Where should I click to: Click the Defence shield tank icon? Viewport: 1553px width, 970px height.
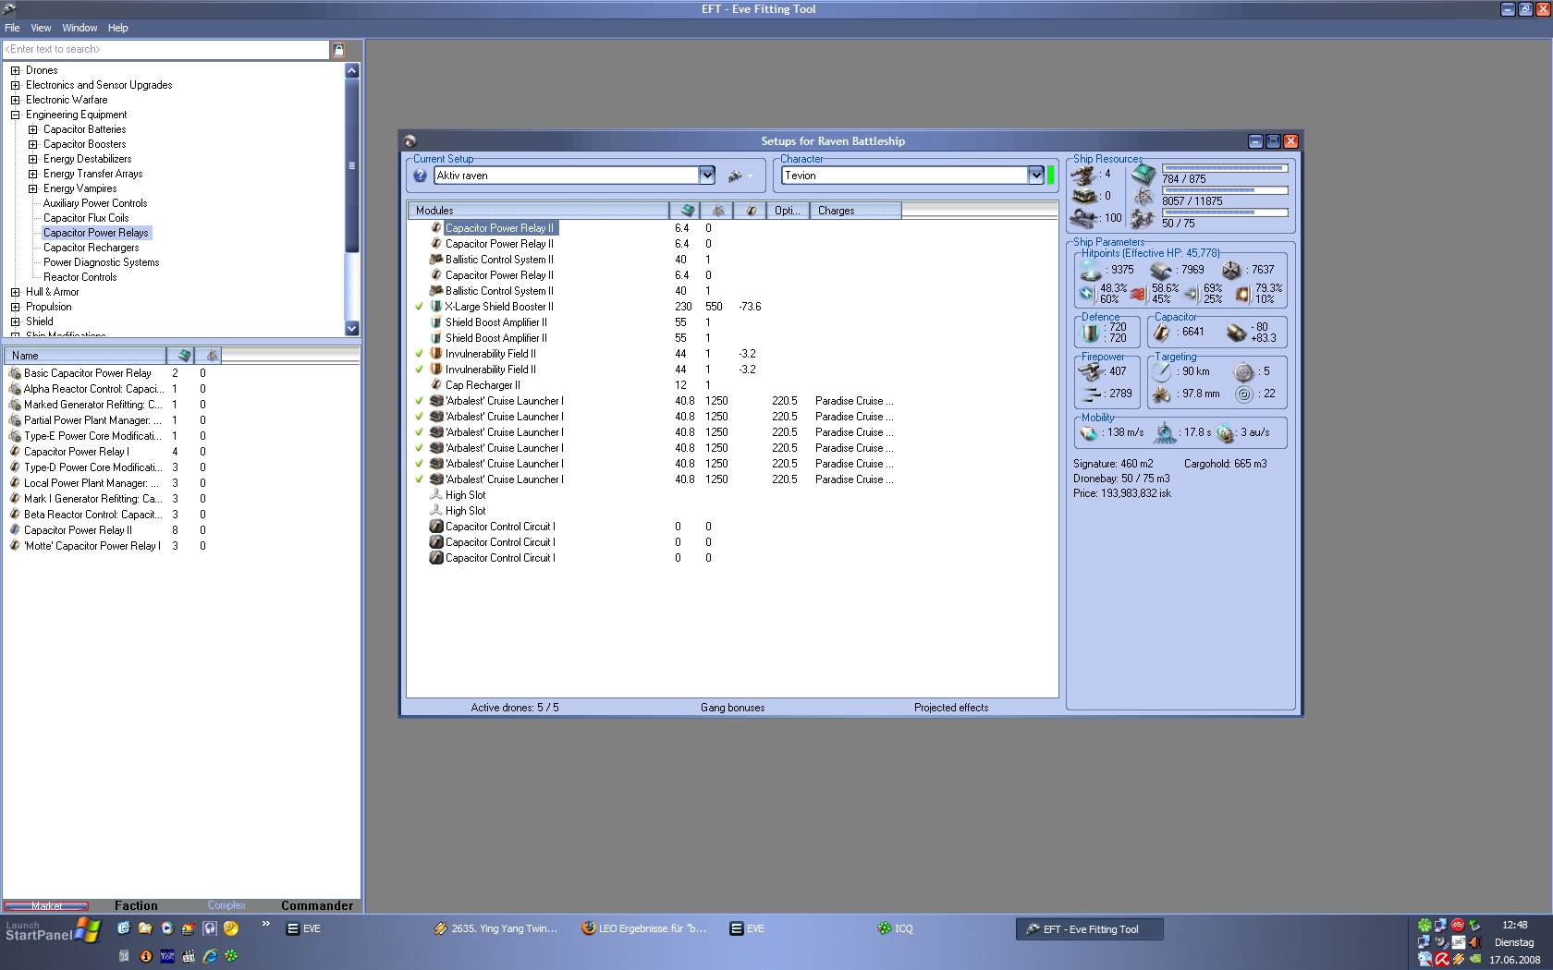[1091, 333]
